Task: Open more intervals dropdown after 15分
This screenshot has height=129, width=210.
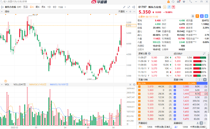Action: point(65,7)
